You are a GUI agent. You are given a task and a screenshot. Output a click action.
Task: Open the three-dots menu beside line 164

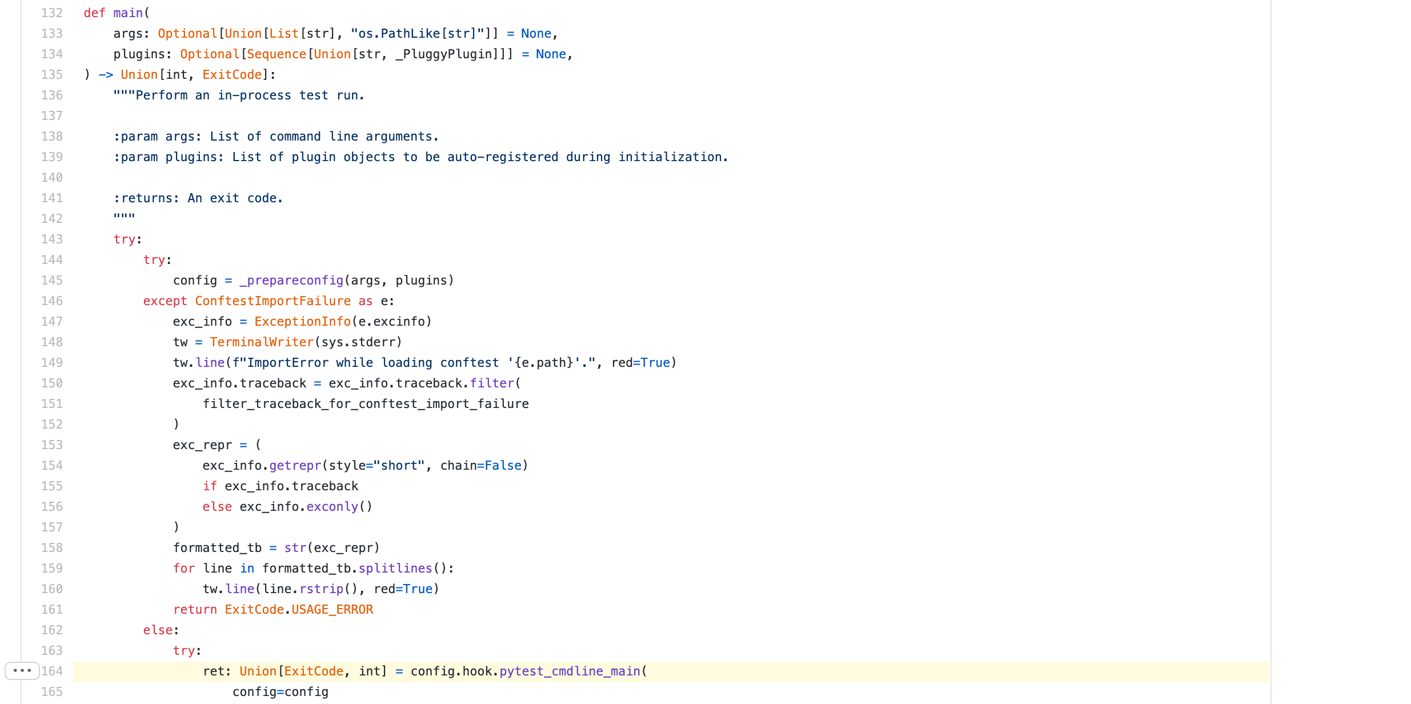[22, 670]
